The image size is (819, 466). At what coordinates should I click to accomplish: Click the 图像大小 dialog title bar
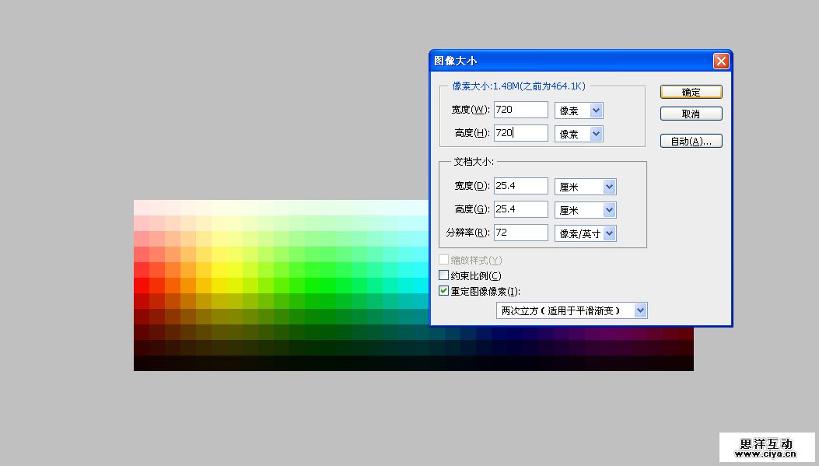pos(544,60)
